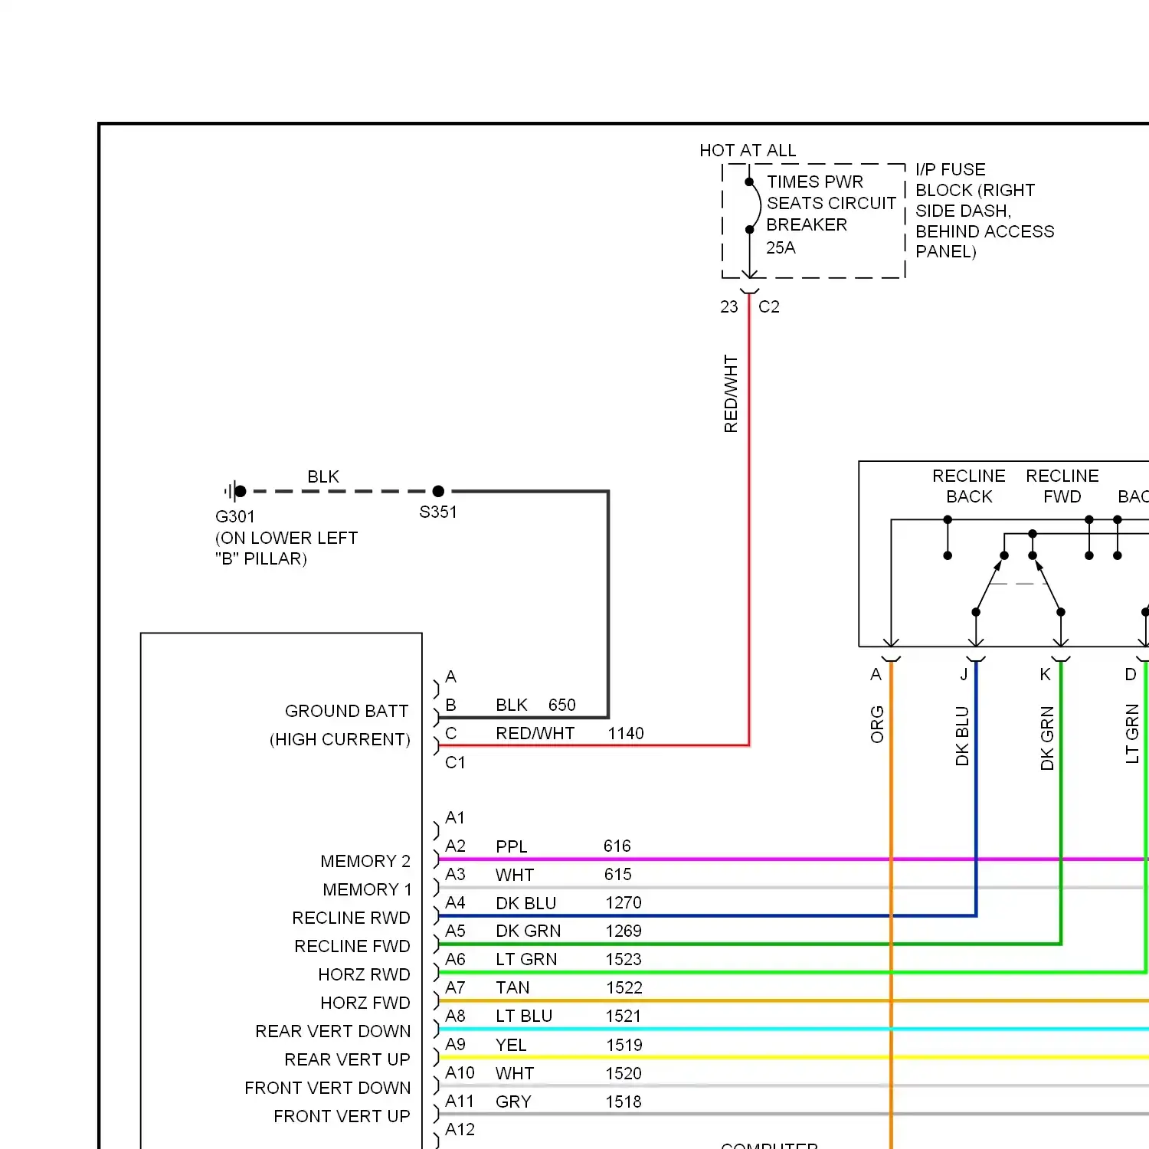The width and height of the screenshot is (1149, 1149).
Task: Click switch connector pin "K"
Action: click(1045, 674)
